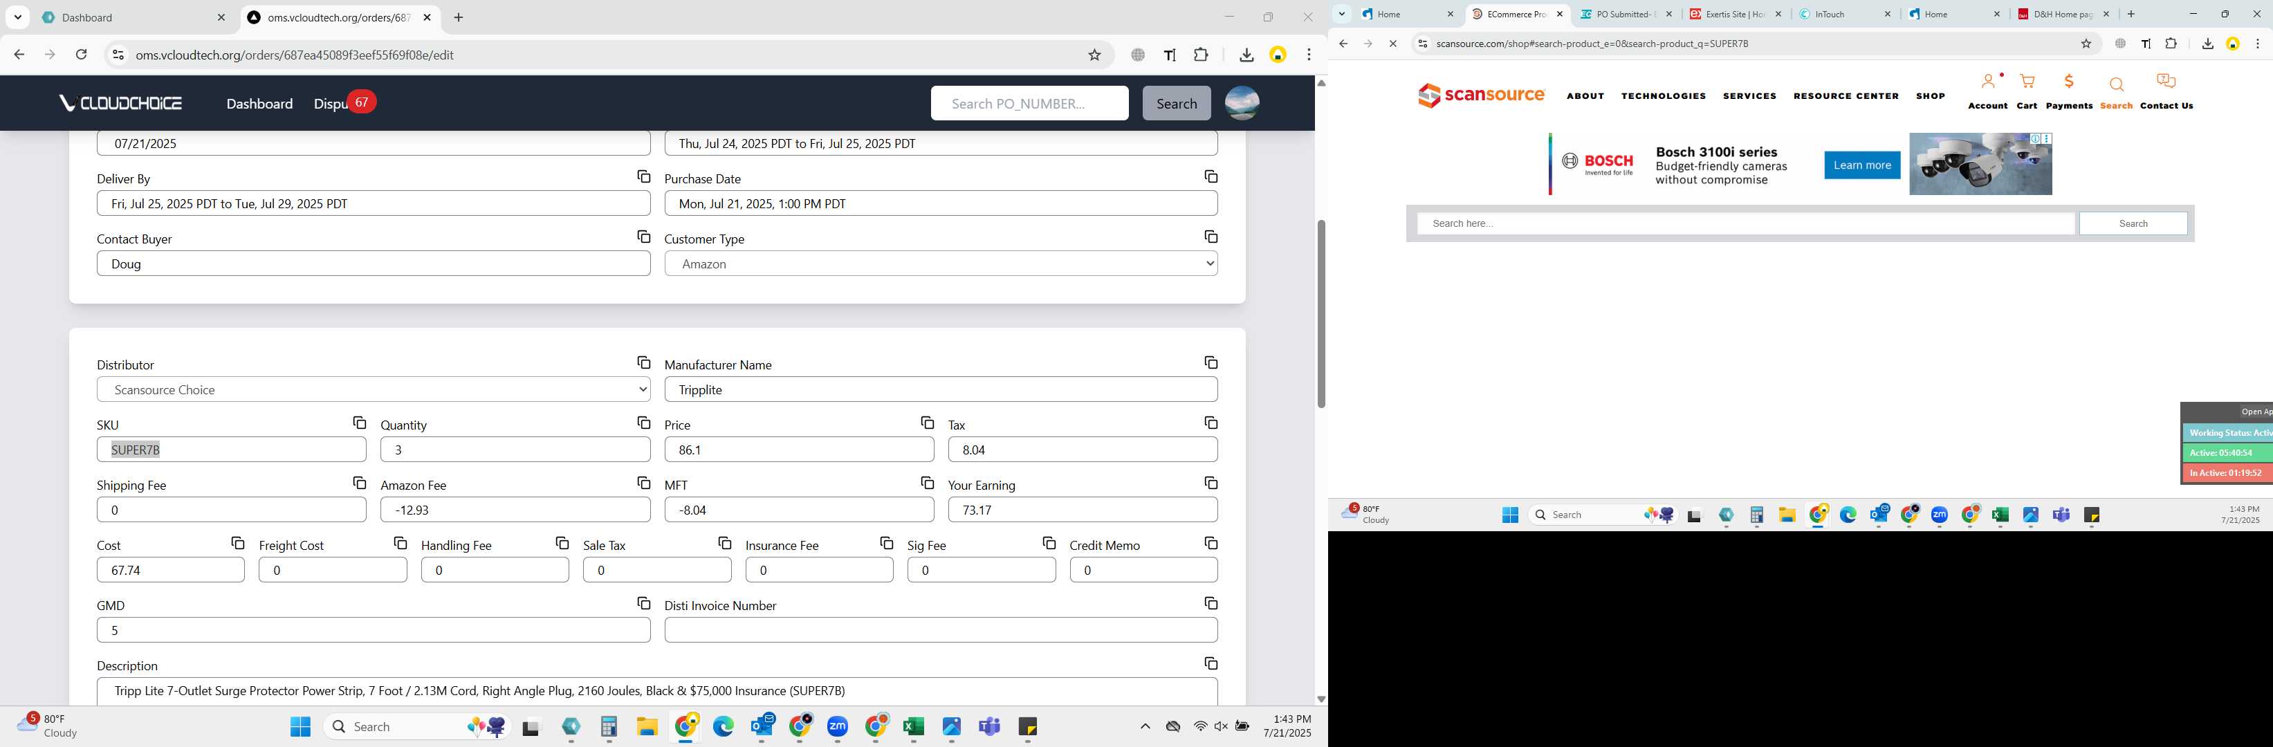Viewport: 2273px width, 747px height.
Task: Copy the Insurance Fee value
Action: 886,543
